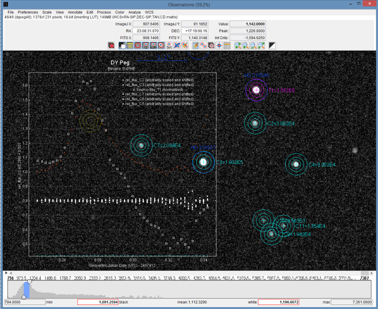
Task: Click the FITS X value field
Action: [x=146, y=38]
